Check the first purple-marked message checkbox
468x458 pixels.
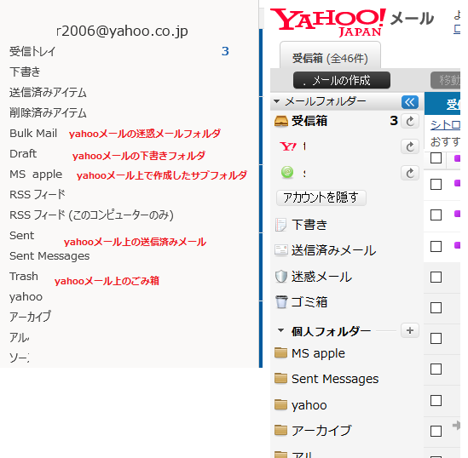[436, 185]
